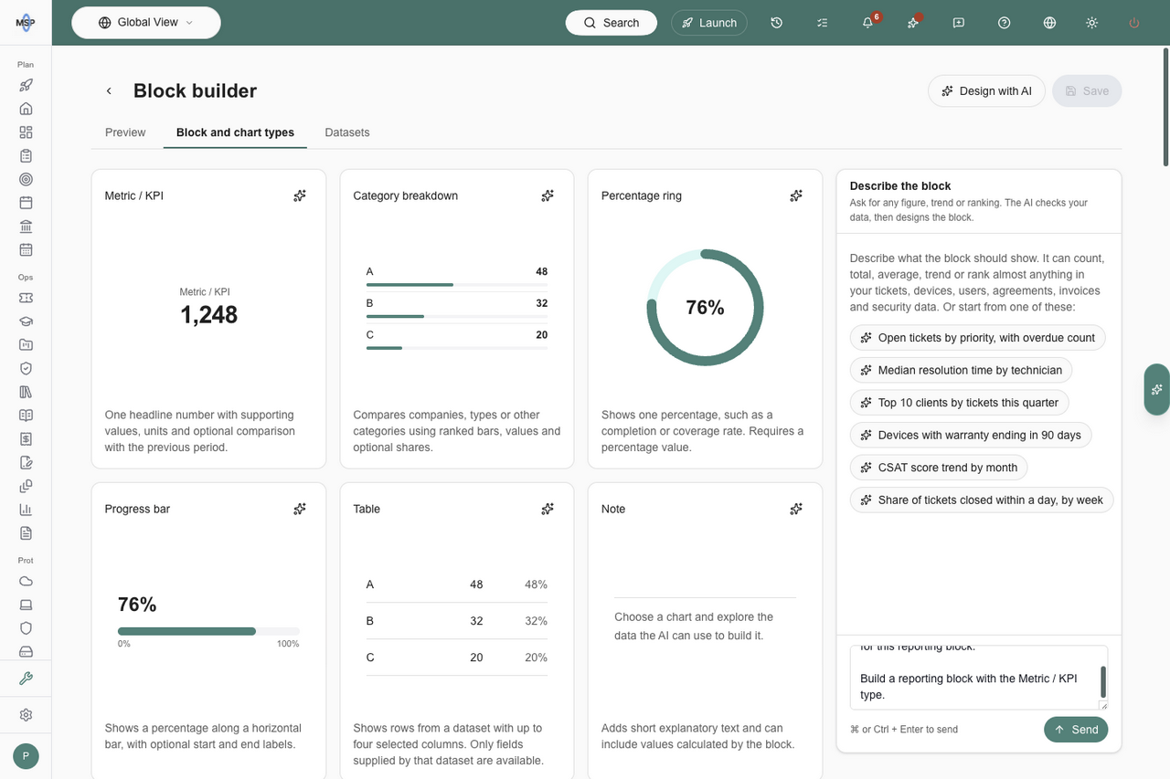This screenshot has height=779, width=1170.
Task: Open the target goals icon in sidebar
Action: [x=26, y=179]
